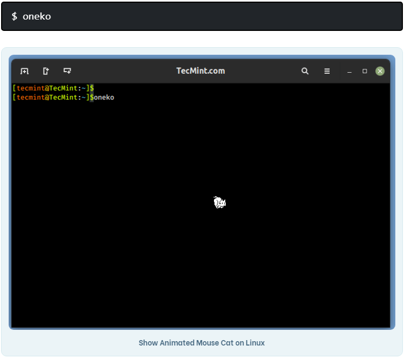The image size is (404, 358).
Task: Click the animated oneko cat sprite
Action: click(219, 203)
